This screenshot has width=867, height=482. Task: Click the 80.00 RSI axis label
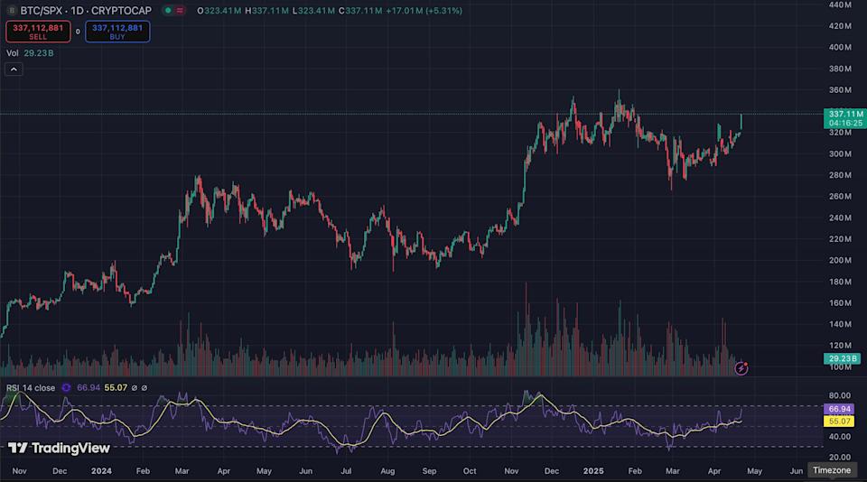coord(840,395)
